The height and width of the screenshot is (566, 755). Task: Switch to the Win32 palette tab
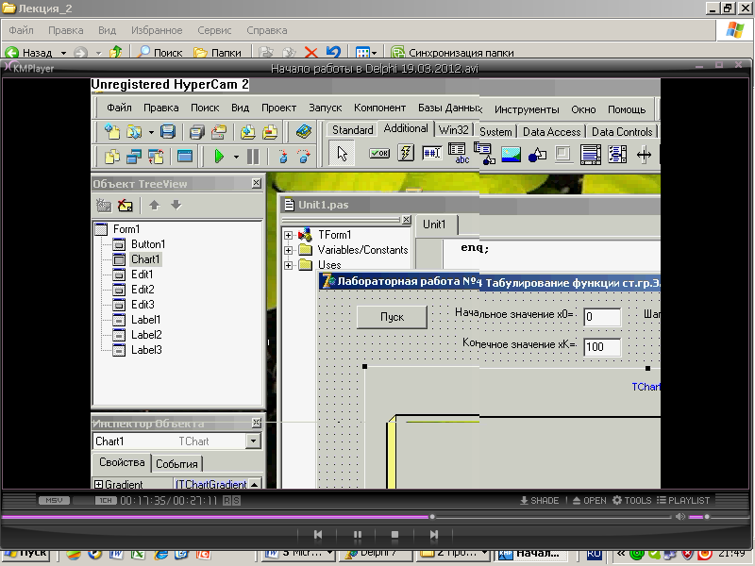[454, 130]
